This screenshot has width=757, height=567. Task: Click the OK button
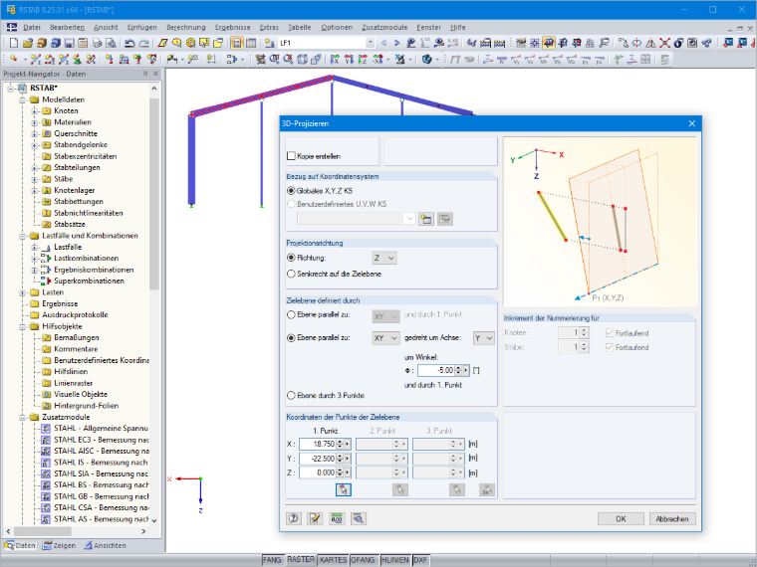[621, 519]
